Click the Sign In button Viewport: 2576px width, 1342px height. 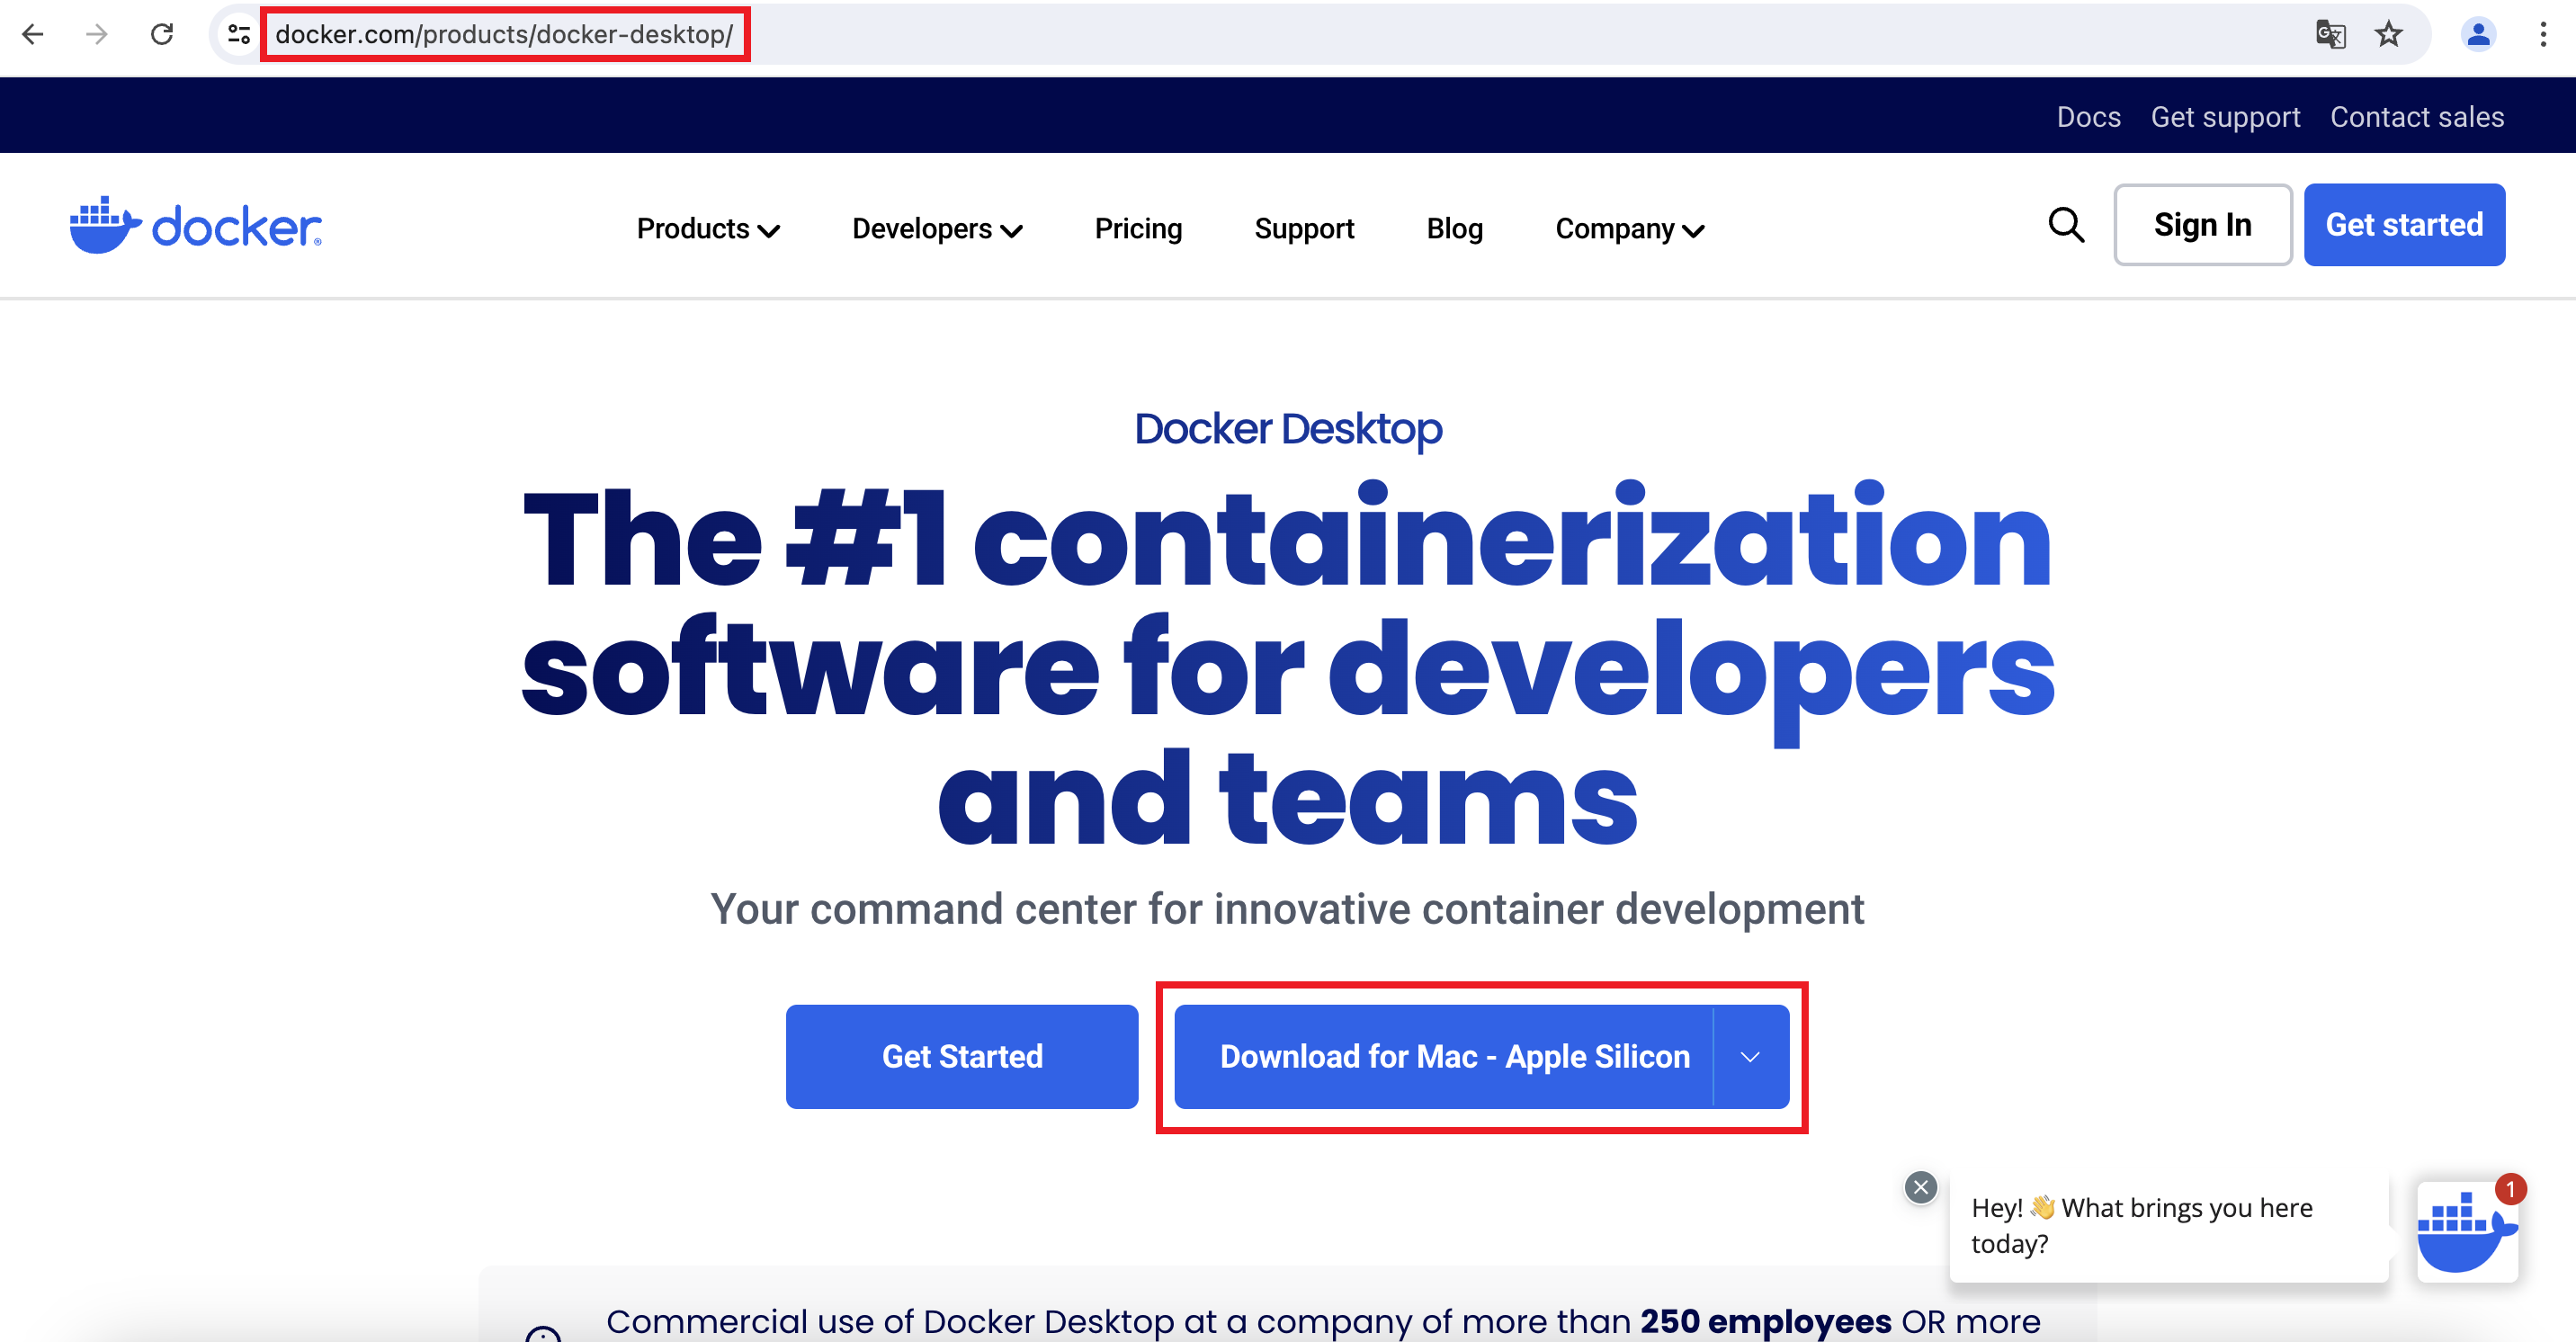(x=2202, y=225)
